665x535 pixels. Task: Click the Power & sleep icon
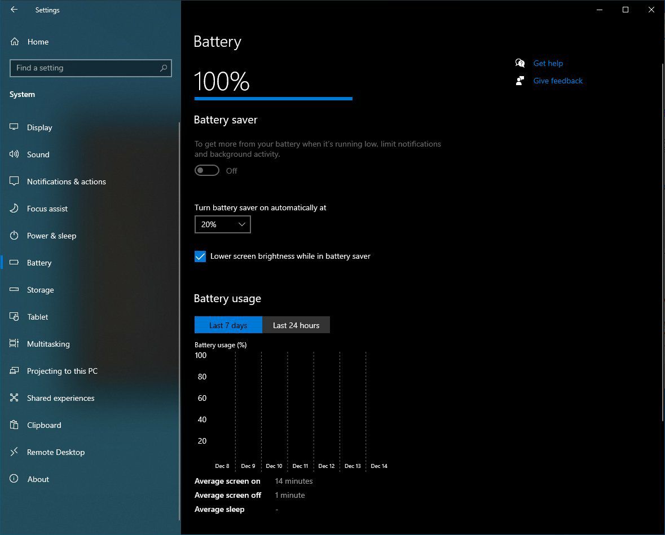(14, 235)
